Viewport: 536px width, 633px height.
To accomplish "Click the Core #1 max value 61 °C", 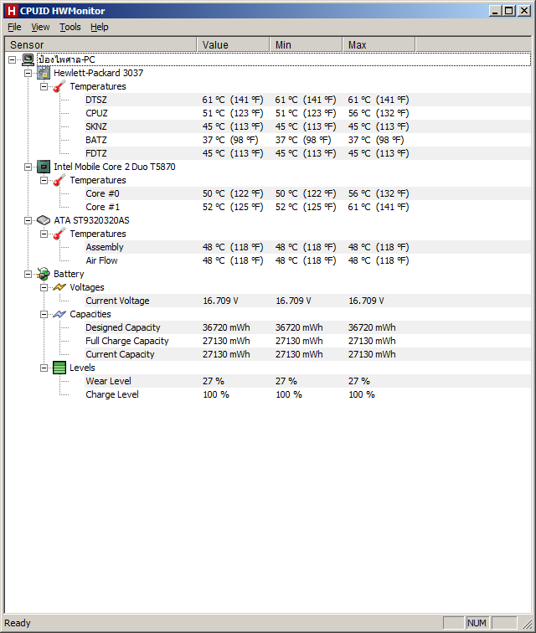I will point(379,207).
